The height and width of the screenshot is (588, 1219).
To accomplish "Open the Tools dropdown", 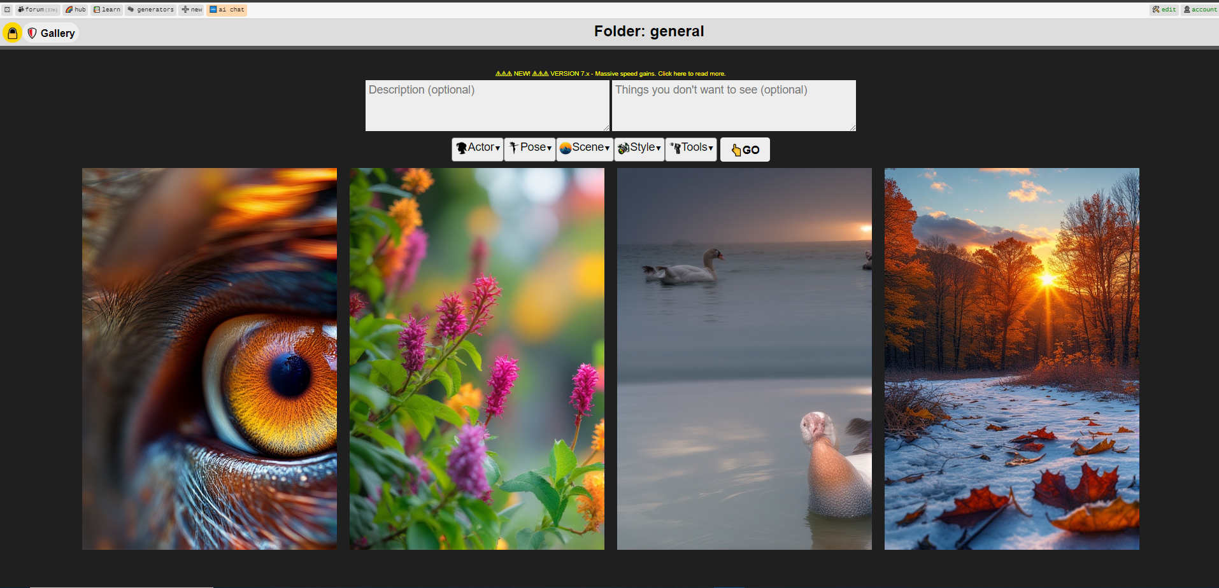I will [691, 148].
